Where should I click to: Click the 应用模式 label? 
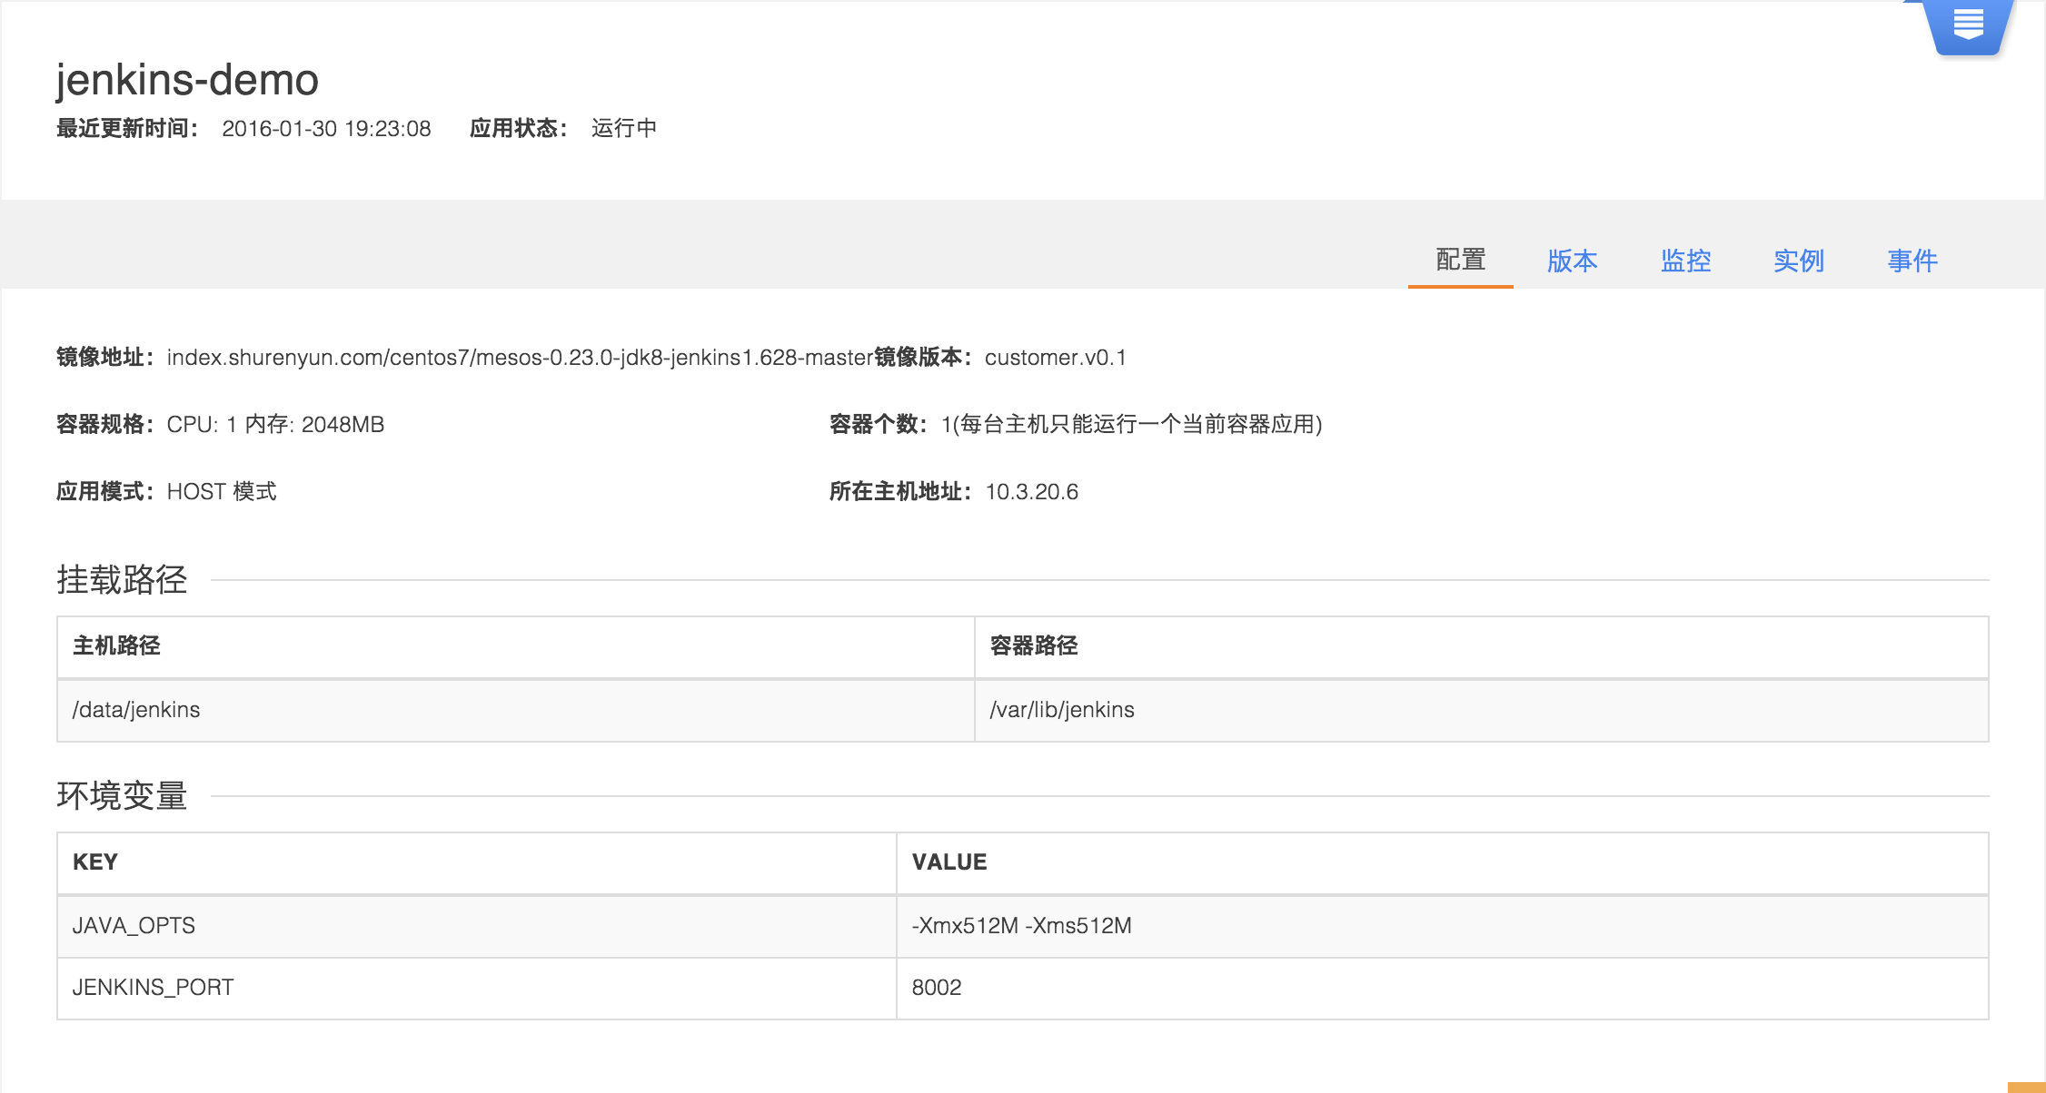tap(105, 492)
